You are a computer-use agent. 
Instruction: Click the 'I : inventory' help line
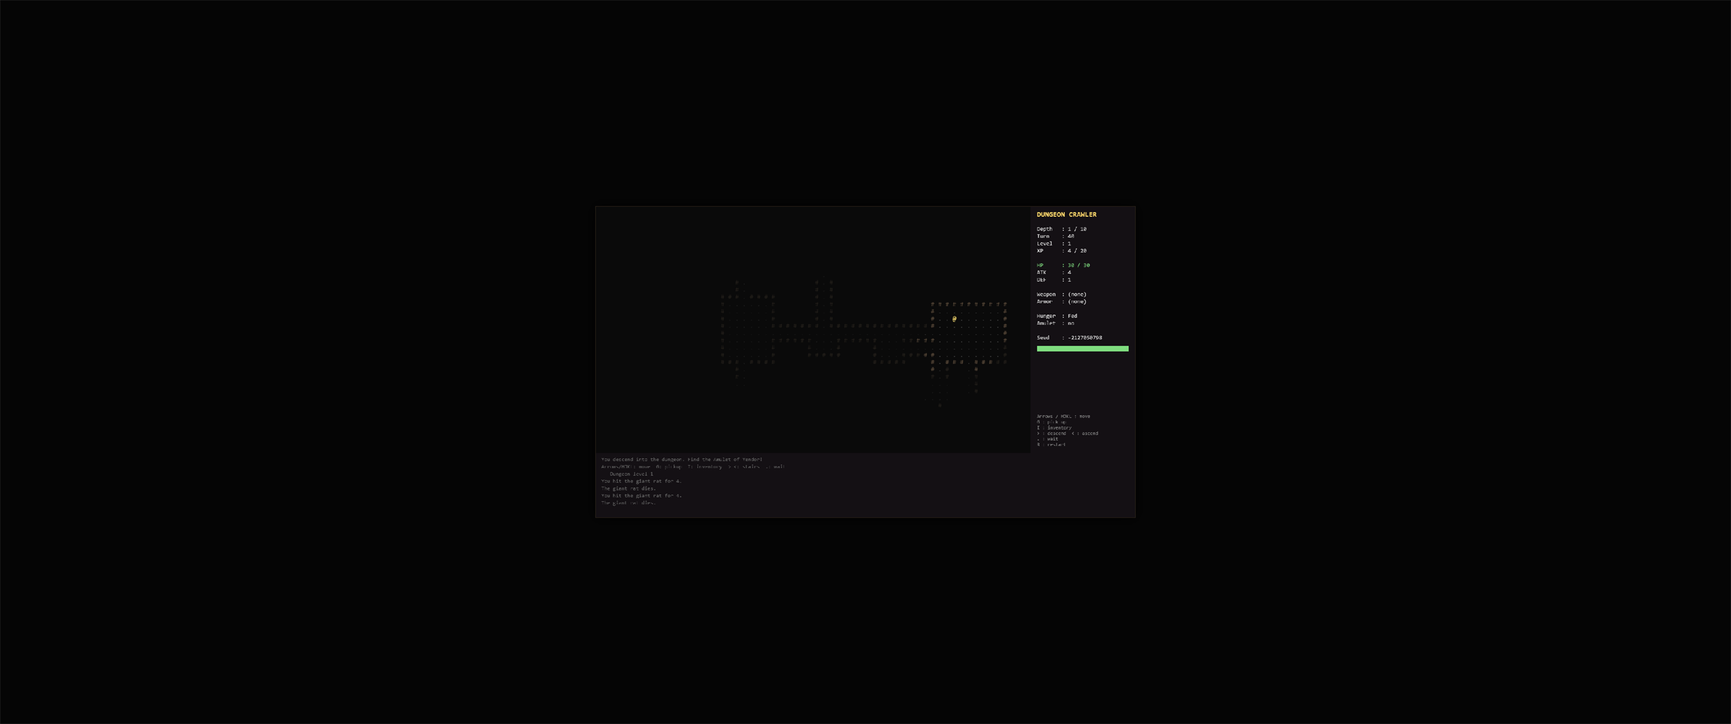[x=1054, y=428]
